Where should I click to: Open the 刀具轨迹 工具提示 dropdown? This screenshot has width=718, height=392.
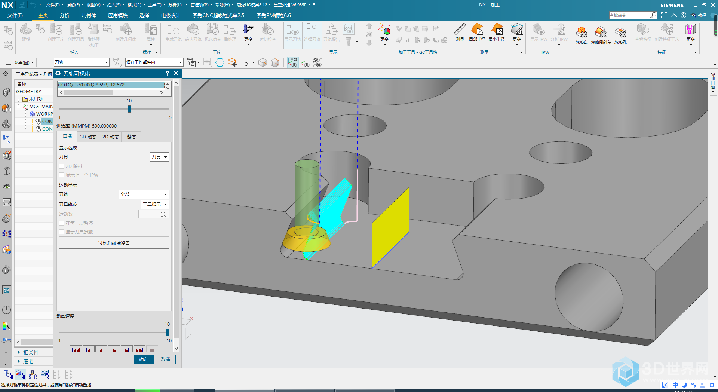coord(155,205)
